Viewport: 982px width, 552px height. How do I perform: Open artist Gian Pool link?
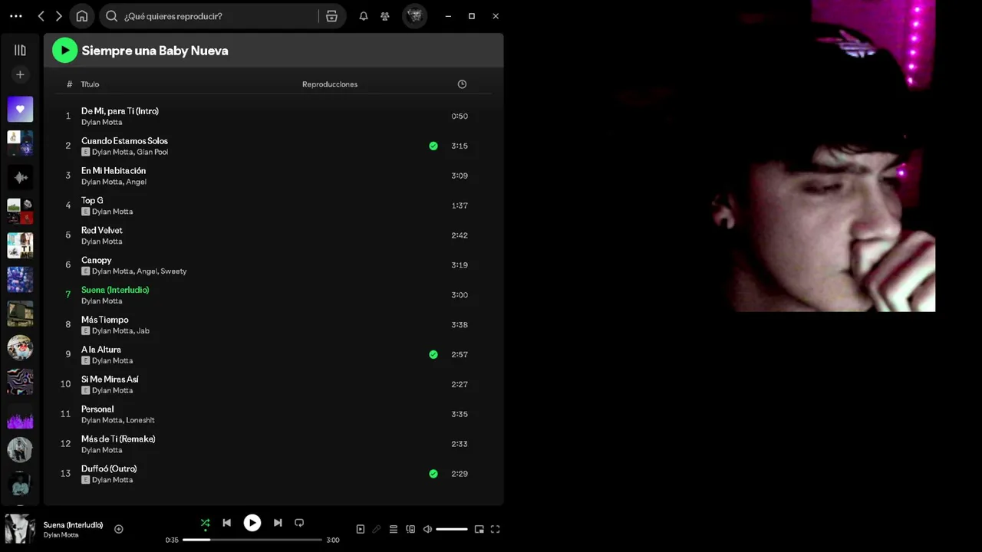(x=153, y=152)
